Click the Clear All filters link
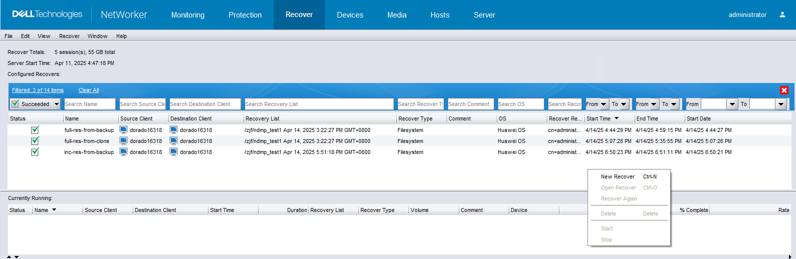Image resolution: width=796 pixels, height=259 pixels. (89, 90)
